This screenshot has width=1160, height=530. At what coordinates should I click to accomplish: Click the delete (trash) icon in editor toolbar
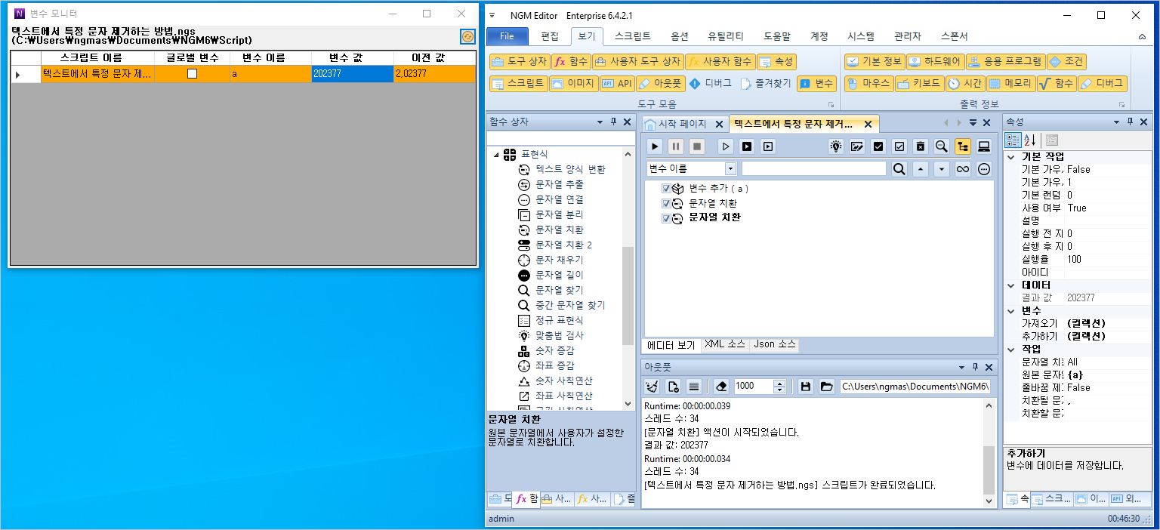point(921,146)
